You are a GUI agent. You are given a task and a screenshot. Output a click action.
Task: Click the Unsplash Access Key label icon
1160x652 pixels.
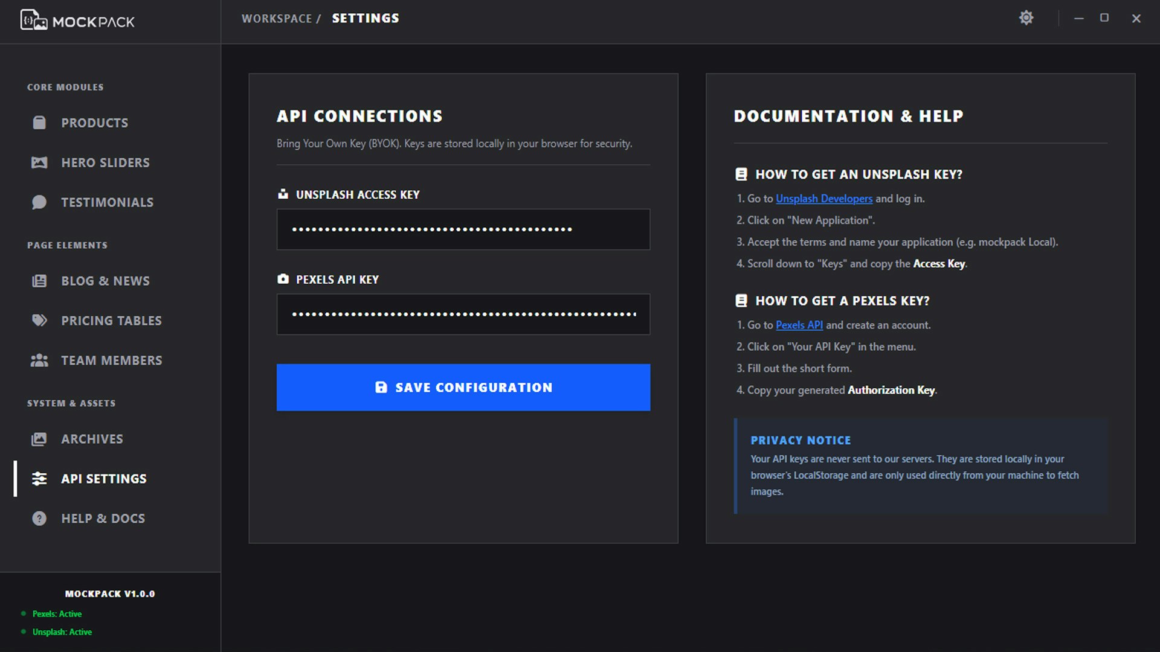tap(283, 194)
